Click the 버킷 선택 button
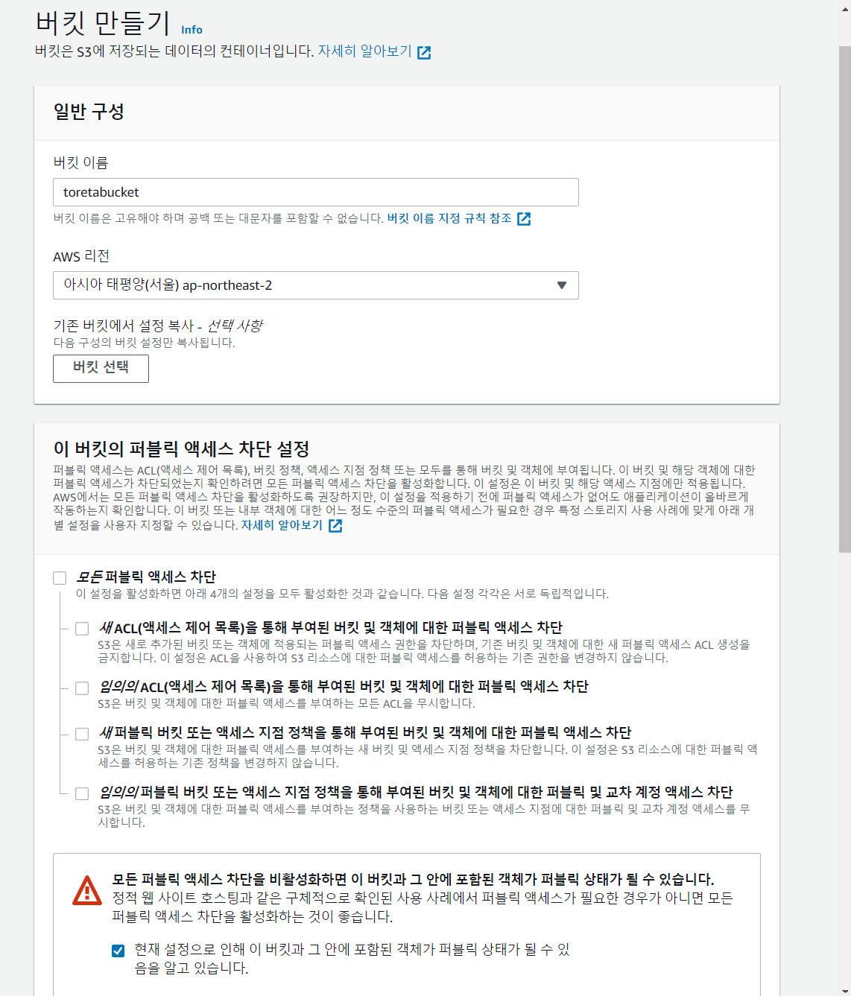Viewport: 851px width, 996px height. pyautogui.click(x=101, y=368)
